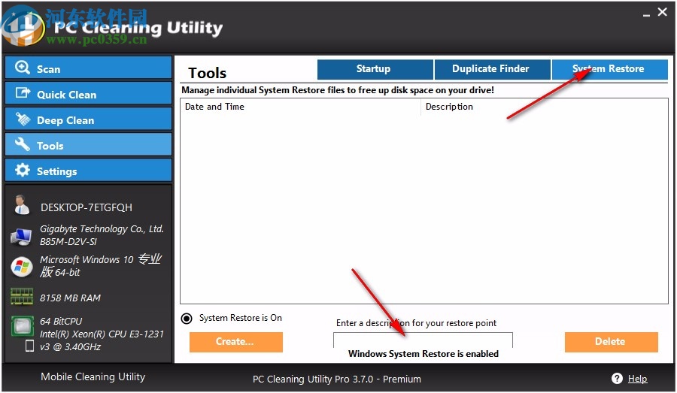Open the Settings sidebar item

88,170
